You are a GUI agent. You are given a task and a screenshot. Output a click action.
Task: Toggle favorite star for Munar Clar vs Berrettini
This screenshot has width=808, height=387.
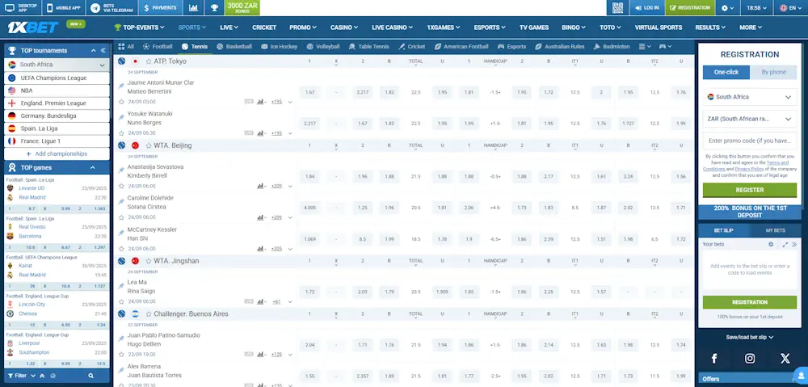121,103
